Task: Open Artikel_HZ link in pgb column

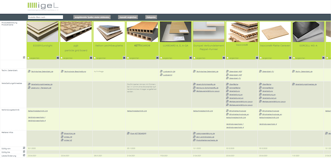Action: coord(68,140)
